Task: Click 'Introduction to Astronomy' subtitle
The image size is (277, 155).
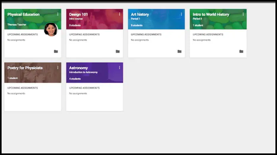Action: tap(83, 72)
